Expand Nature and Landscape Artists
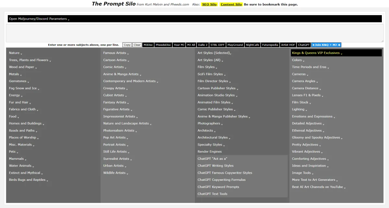The height and width of the screenshot is (208, 389). [x=127, y=124]
